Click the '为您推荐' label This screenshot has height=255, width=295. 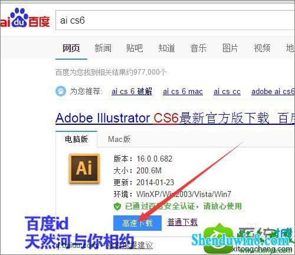[x=86, y=91]
